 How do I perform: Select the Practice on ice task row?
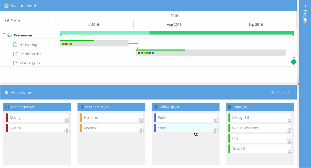(30, 54)
